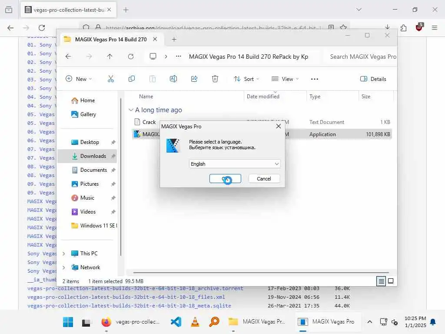Show hidden system tray icons
This screenshot has width=445, height=334.
click(x=369, y=322)
